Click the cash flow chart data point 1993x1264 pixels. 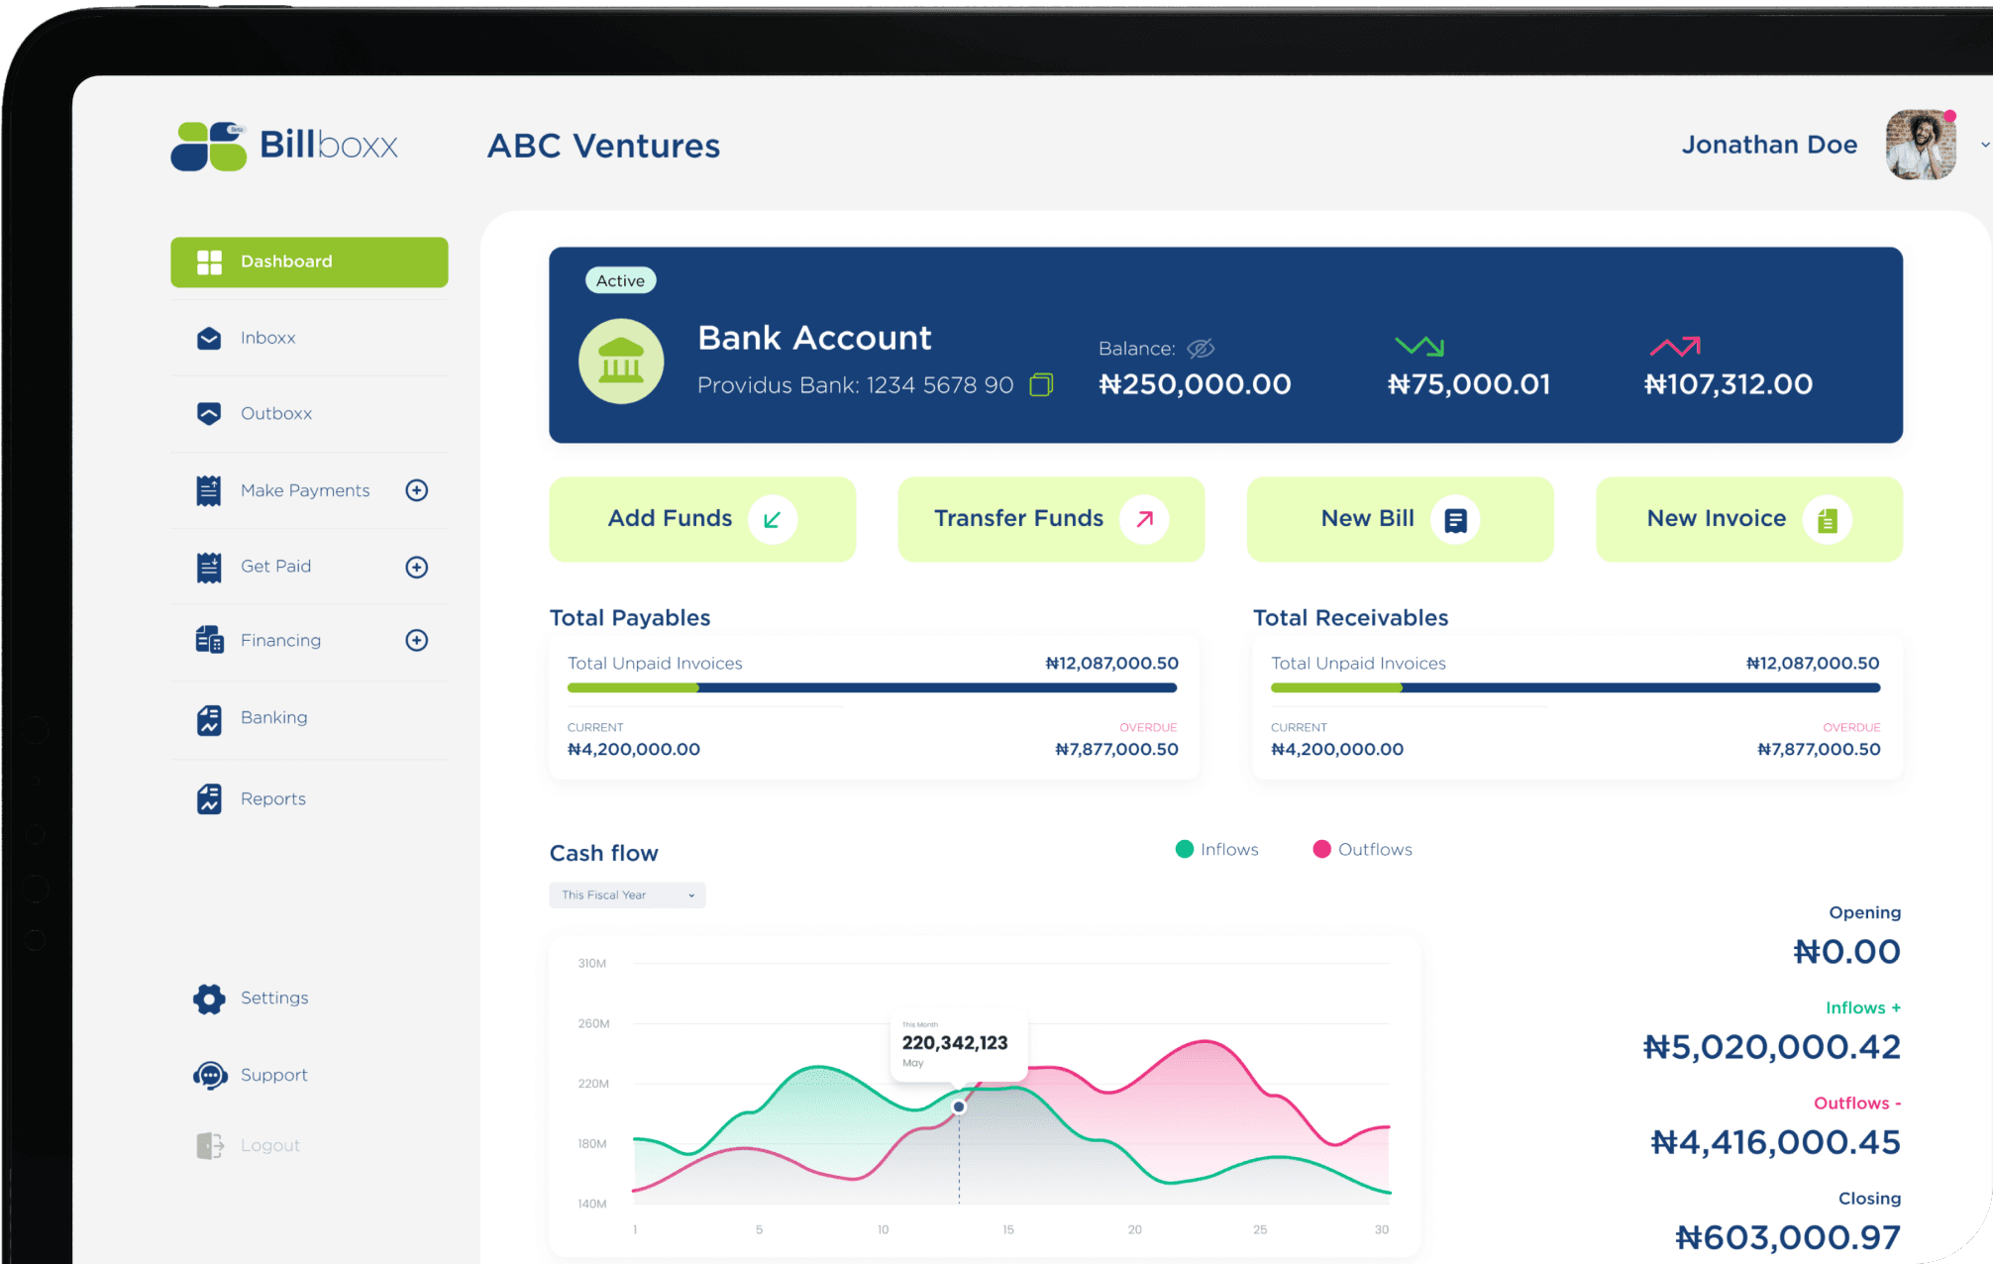tap(959, 1106)
